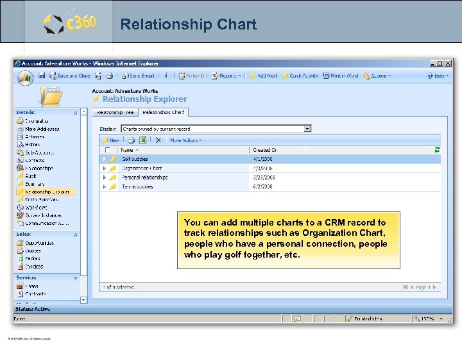Click the delete X icon in grid toolbar
This screenshot has height=346, width=462.
pos(158,140)
